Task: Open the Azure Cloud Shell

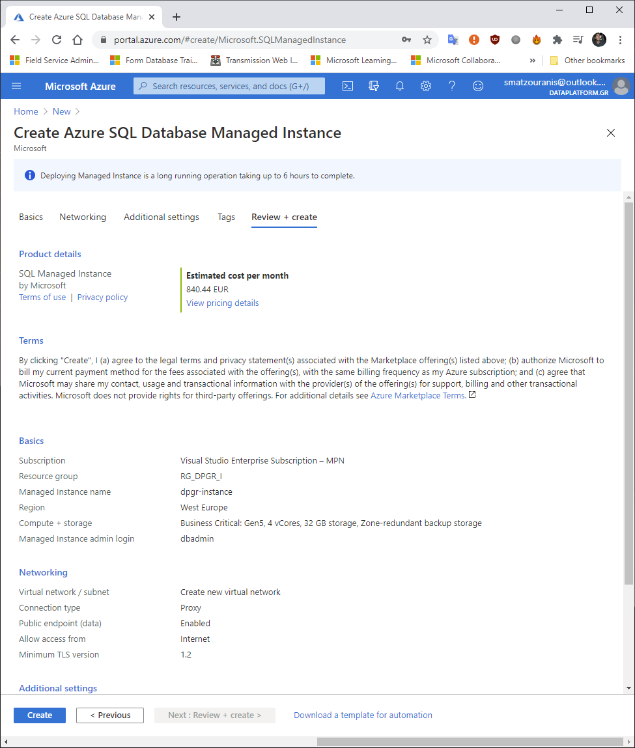Action: (347, 85)
